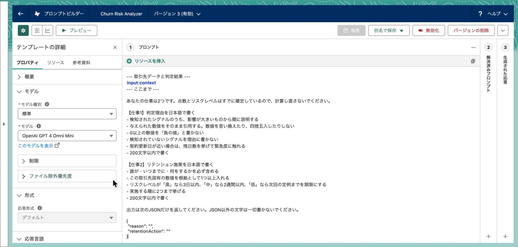Image resolution: width=518 pixels, height=247 pixels.
Task: Click the Input:context merge field
Action: tap(141, 83)
